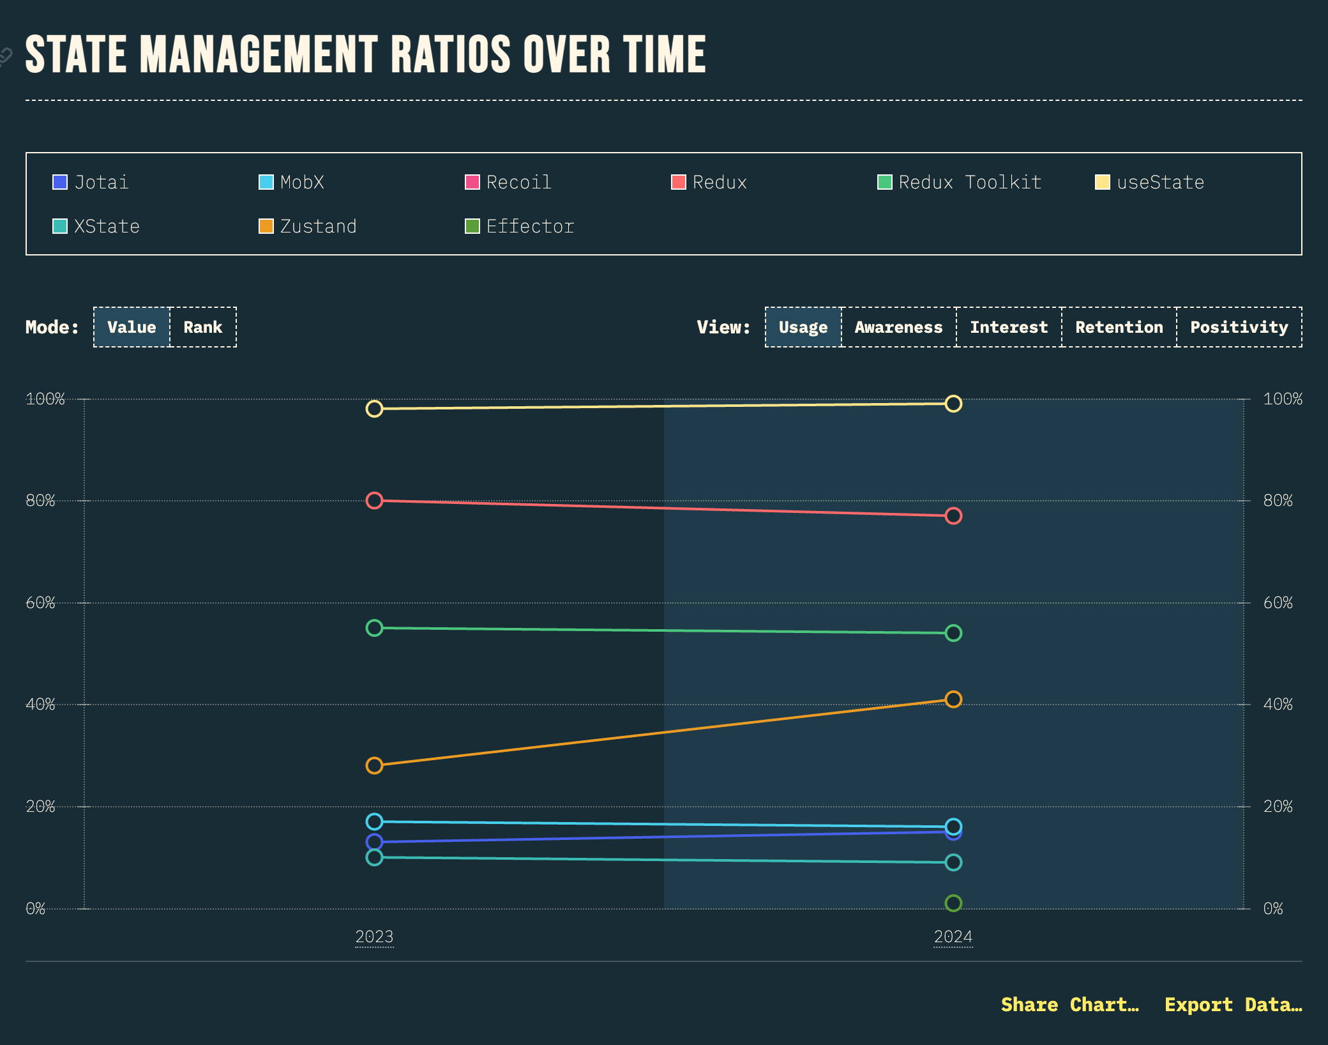Switch to the Positivity view
The width and height of the screenshot is (1328, 1045).
coord(1239,328)
